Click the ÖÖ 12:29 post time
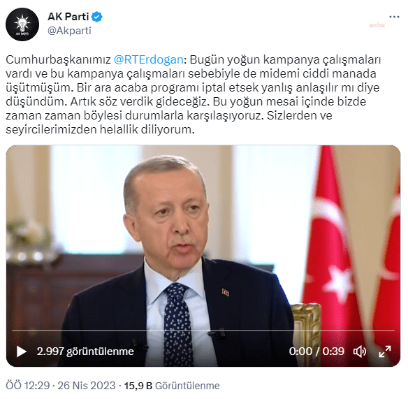This screenshot has width=408, height=399. pos(27,386)
